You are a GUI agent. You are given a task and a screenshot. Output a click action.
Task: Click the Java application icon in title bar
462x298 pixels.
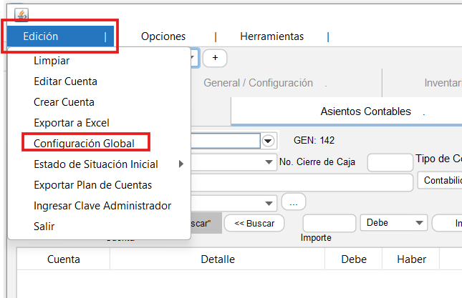coord(21,16)
